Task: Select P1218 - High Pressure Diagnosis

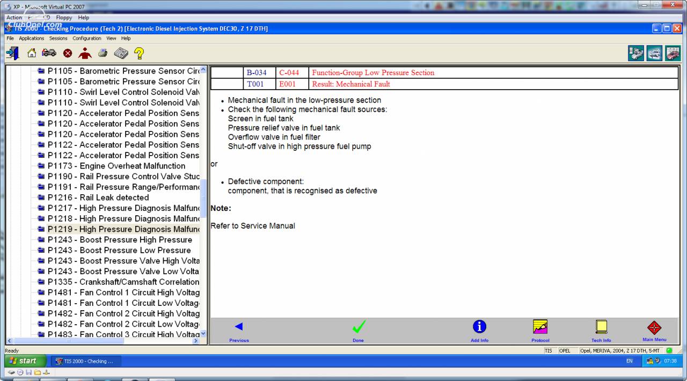Action: [x=123, y=218]
